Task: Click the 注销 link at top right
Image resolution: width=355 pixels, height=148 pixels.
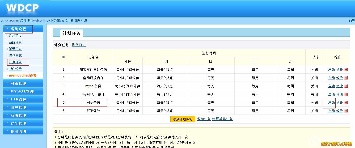Action: 351,20
